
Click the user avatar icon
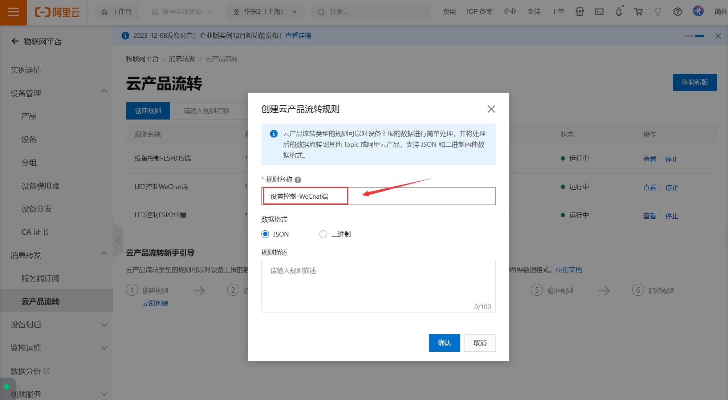pos(698,11)
